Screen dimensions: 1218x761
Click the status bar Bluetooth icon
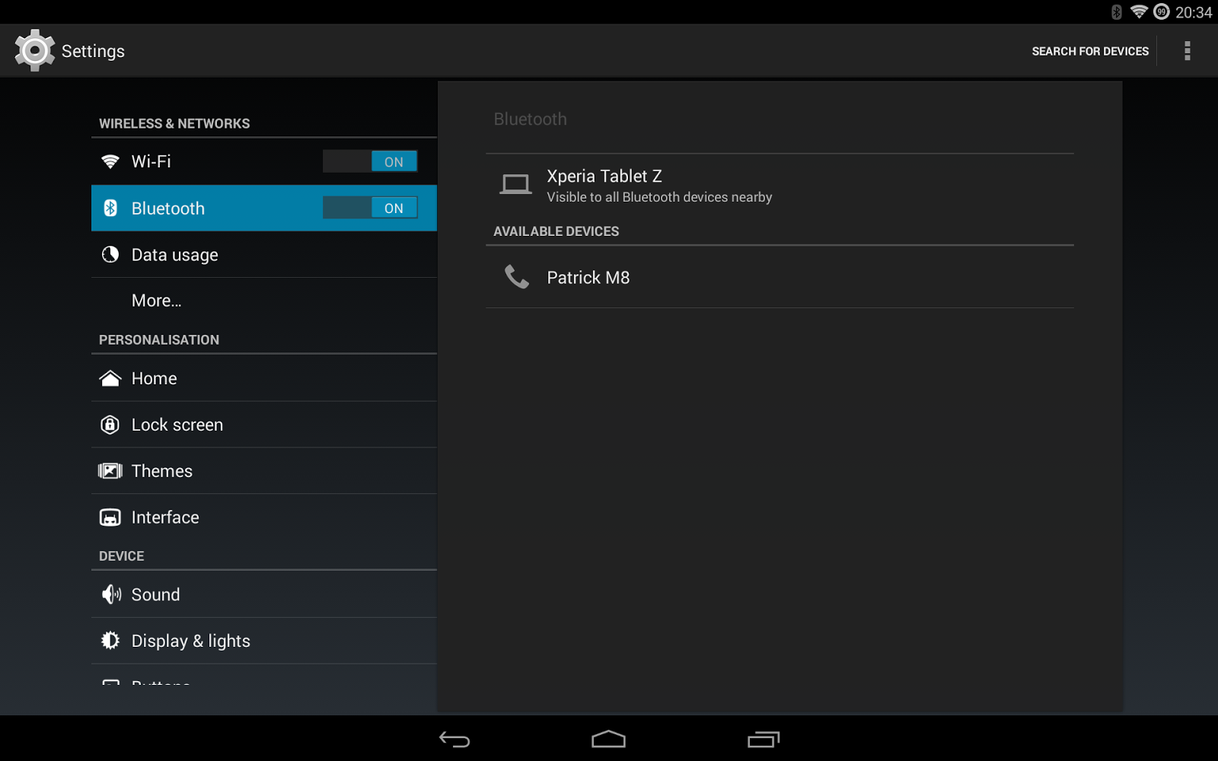[1117, 12]
